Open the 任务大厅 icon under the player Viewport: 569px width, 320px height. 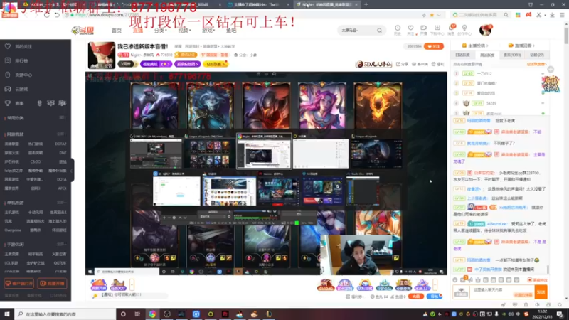117,285
